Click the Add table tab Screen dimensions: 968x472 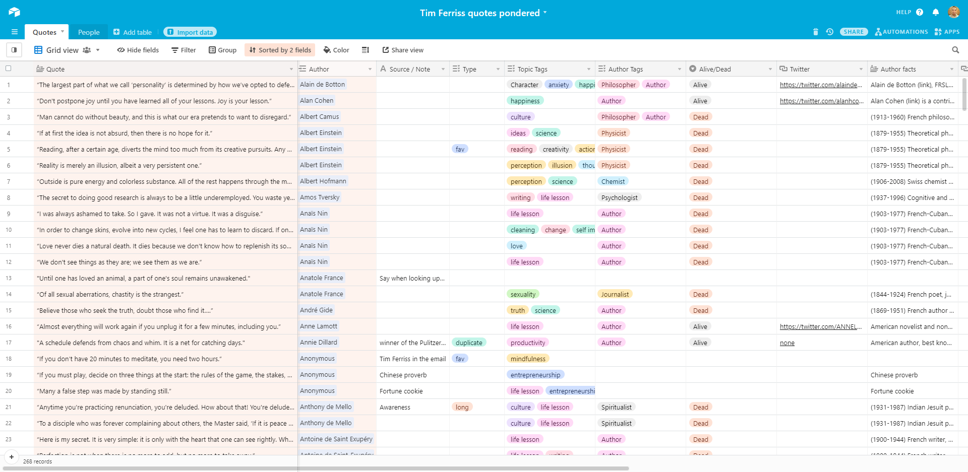pyautogui.click(x=132, y=32)
